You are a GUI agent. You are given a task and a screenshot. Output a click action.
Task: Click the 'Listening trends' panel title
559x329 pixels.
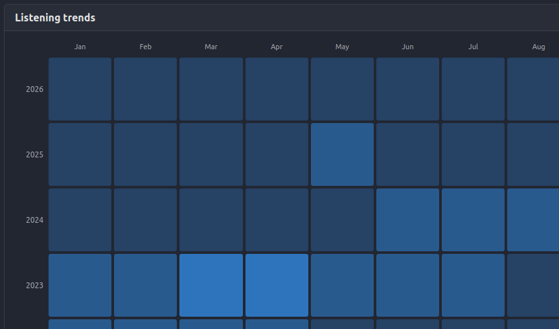(x=55, y=18)
